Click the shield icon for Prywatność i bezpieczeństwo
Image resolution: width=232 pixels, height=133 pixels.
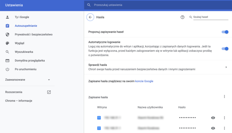(x=7, y=35)
